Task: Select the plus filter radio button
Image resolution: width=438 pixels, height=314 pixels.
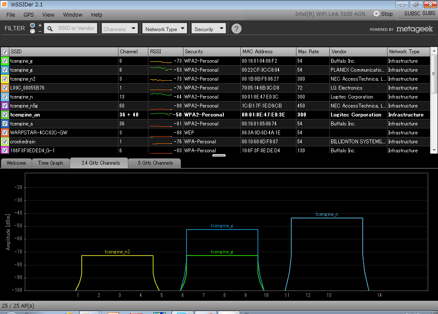Action: [33, 25]
